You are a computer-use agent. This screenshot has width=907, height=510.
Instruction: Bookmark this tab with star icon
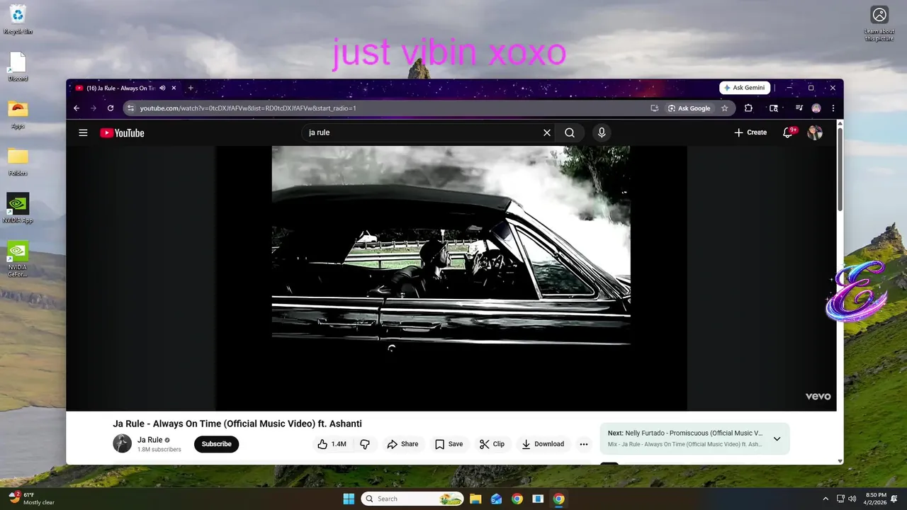(x=724, y=108)
